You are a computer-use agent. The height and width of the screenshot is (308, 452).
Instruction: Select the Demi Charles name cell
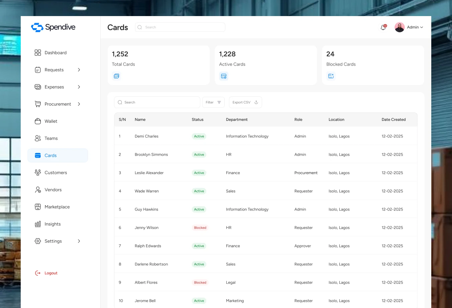[x=146, y=136]
